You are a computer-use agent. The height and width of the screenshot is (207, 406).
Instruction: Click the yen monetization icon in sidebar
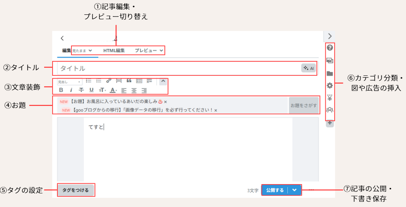(x=330, y=97)
